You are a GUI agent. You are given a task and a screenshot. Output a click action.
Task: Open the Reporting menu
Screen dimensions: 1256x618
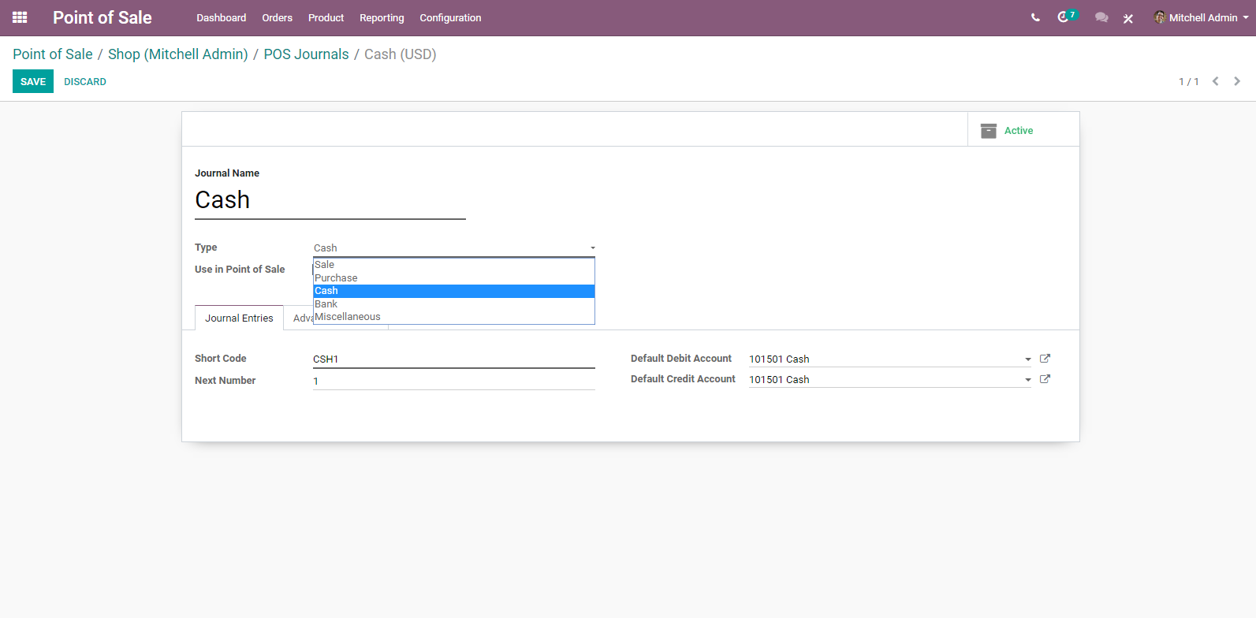pos(382,17)
